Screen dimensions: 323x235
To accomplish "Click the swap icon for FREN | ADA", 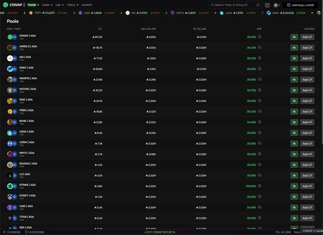I will pyautogui.click(x=294, y=112).
